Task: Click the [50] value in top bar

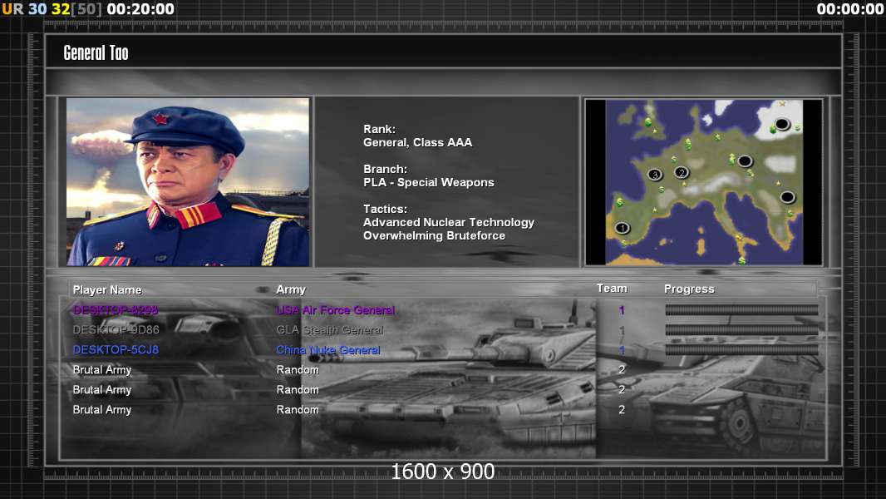Action: coord(86,9)
